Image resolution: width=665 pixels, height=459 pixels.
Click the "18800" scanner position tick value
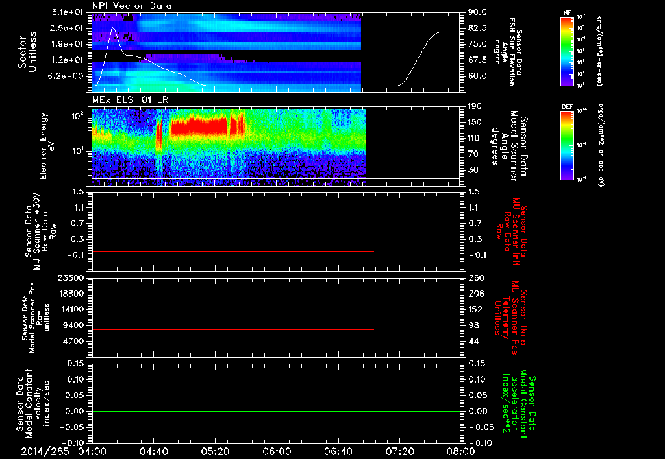point(72,294)
